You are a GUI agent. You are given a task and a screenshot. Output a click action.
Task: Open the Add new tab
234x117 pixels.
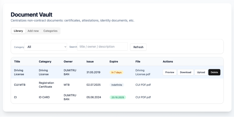(x=33, y=31)
